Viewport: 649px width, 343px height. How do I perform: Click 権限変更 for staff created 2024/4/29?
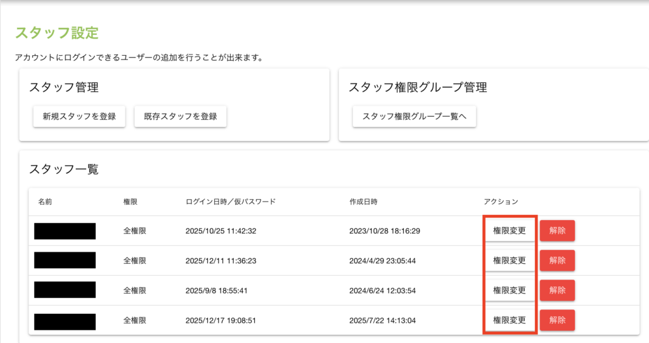tap(510, 260)
